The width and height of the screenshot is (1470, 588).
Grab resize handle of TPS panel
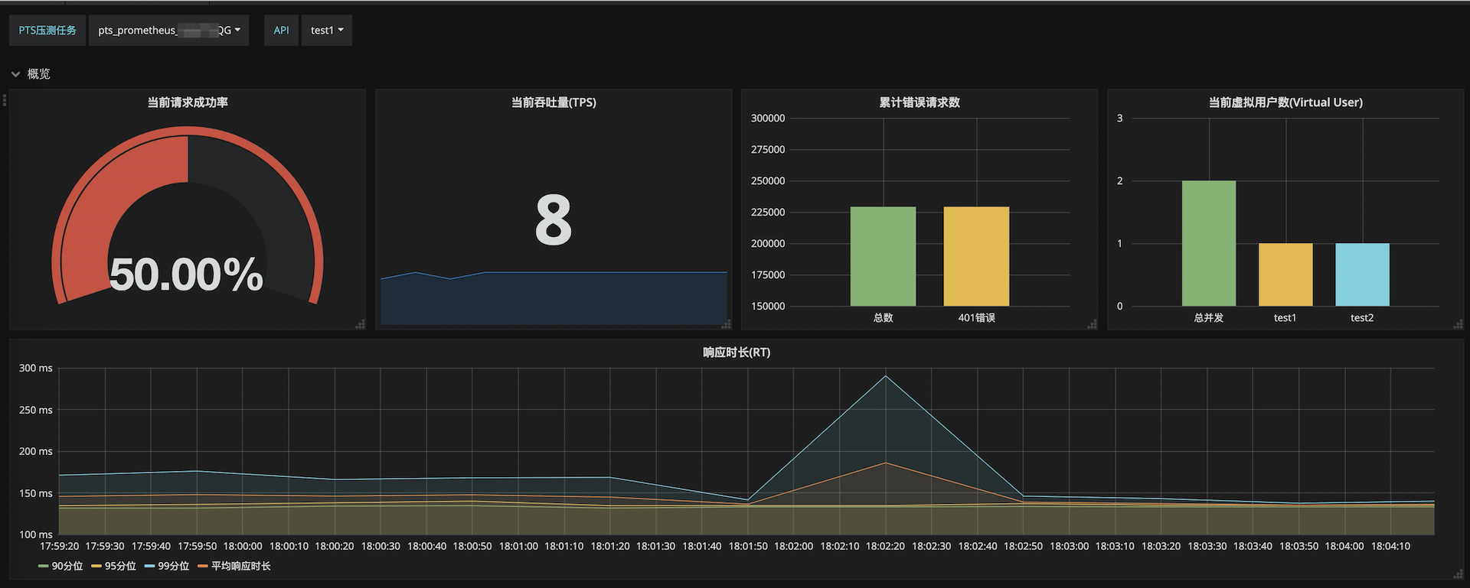(726, 324)
